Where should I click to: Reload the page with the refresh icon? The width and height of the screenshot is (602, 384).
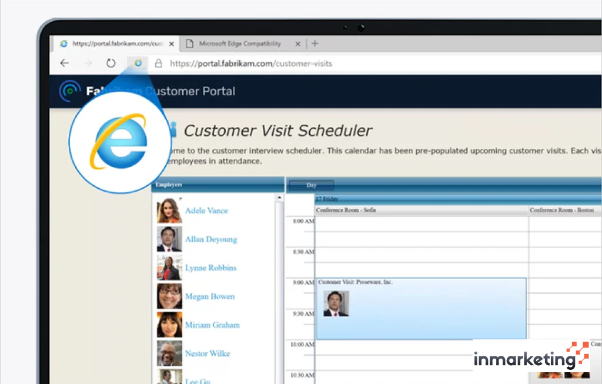(111, 64)
